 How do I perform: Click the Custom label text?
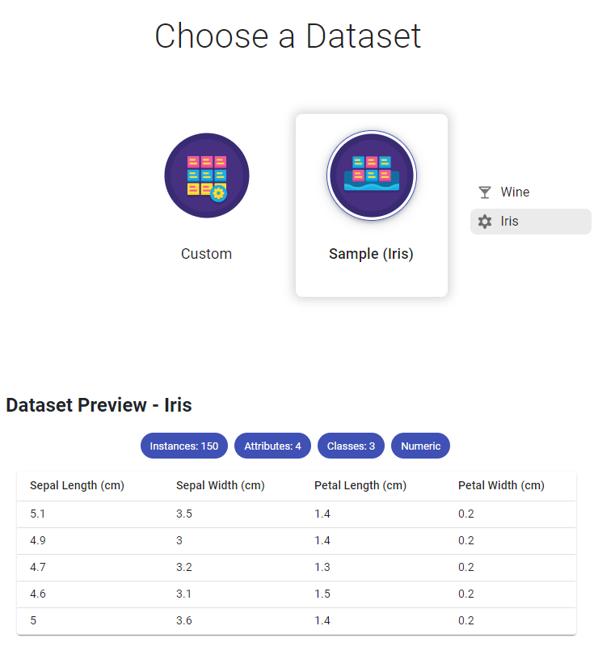pyautogui.click(x=206, y=254)
